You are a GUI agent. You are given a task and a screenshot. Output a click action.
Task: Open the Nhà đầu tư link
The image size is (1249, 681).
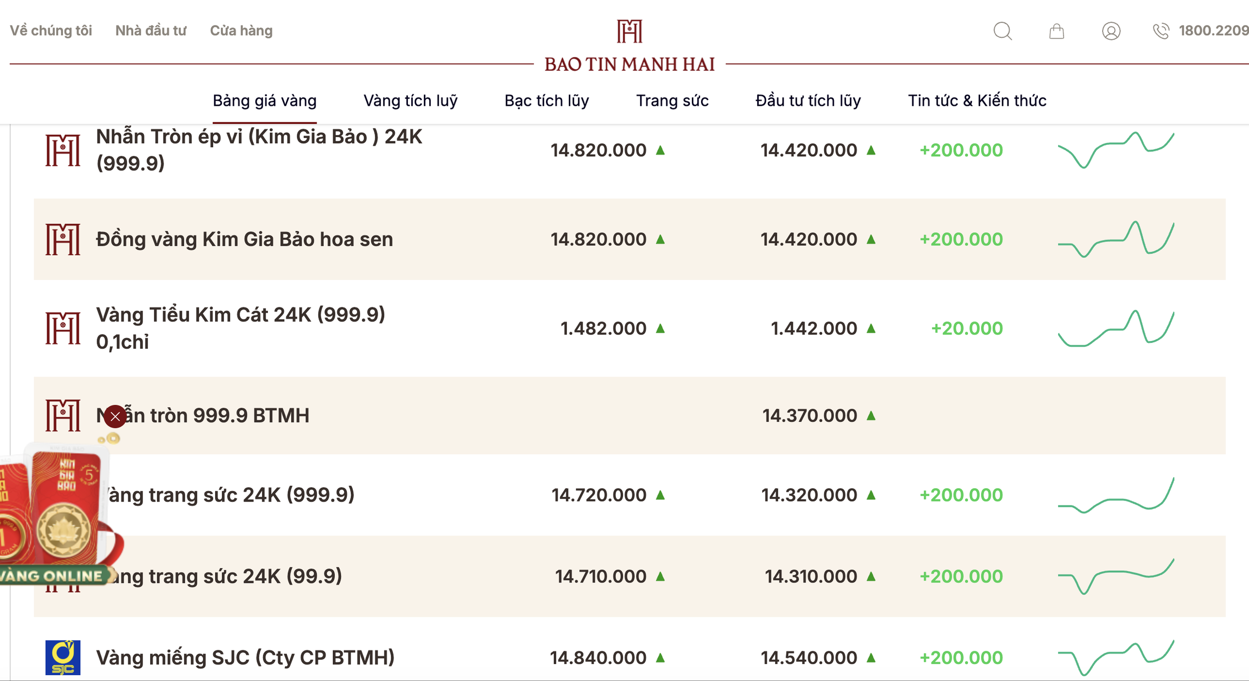[151, 31]
